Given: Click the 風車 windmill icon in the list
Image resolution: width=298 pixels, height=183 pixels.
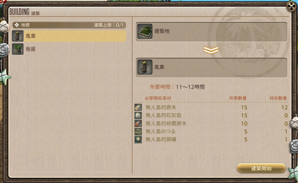Looking at the screenshot, I should [x=18, y=36].
